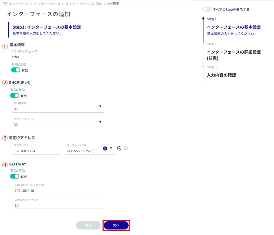The width and height of the screenshot is (274, 235).
Task: Click the grey remove IP address icon
Action: coord(126,148)
